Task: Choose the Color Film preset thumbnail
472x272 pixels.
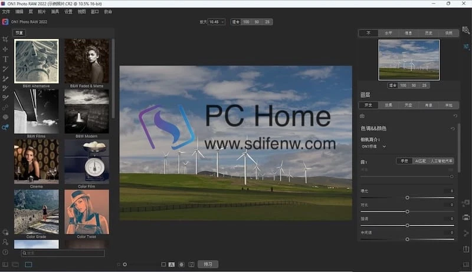Action: tap(87, 161)
